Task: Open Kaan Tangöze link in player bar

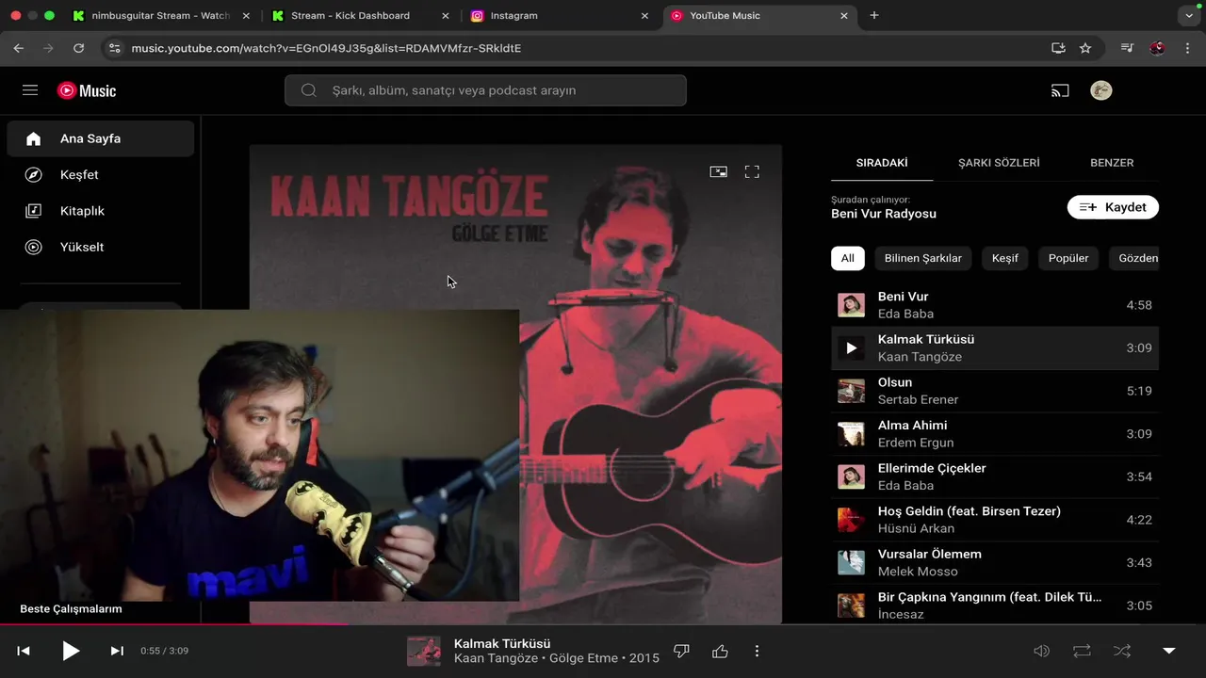Action: pyautogui.click(x=496, y=658)
